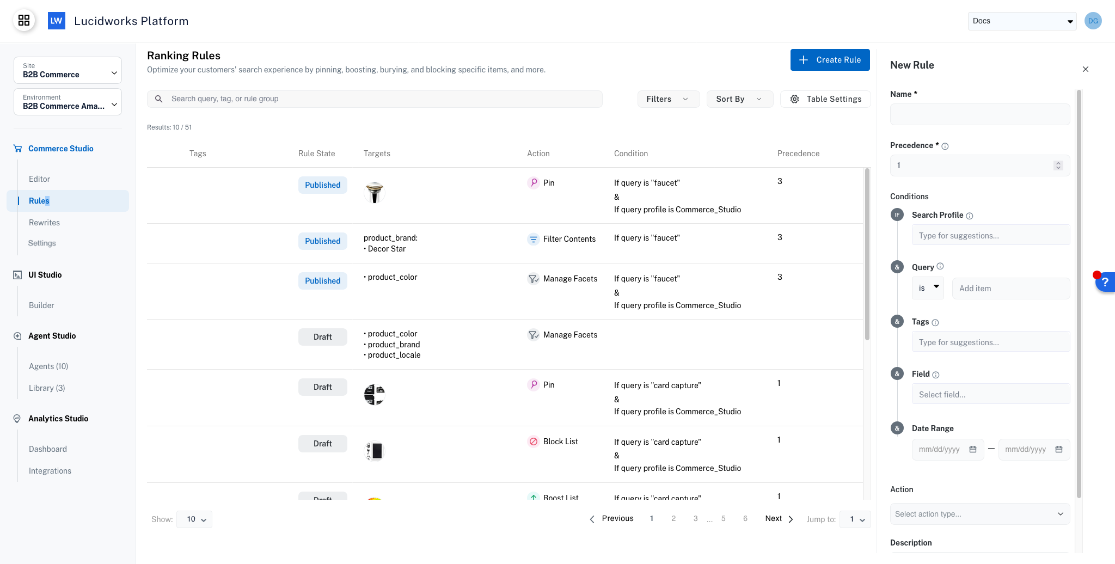Click the blue help question mark icon

tap(1105, 283)
